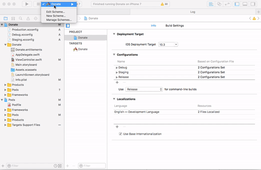Open LaunchScreen.storyboard
Viewport: 261px width, 170px height.
point(32,75)
